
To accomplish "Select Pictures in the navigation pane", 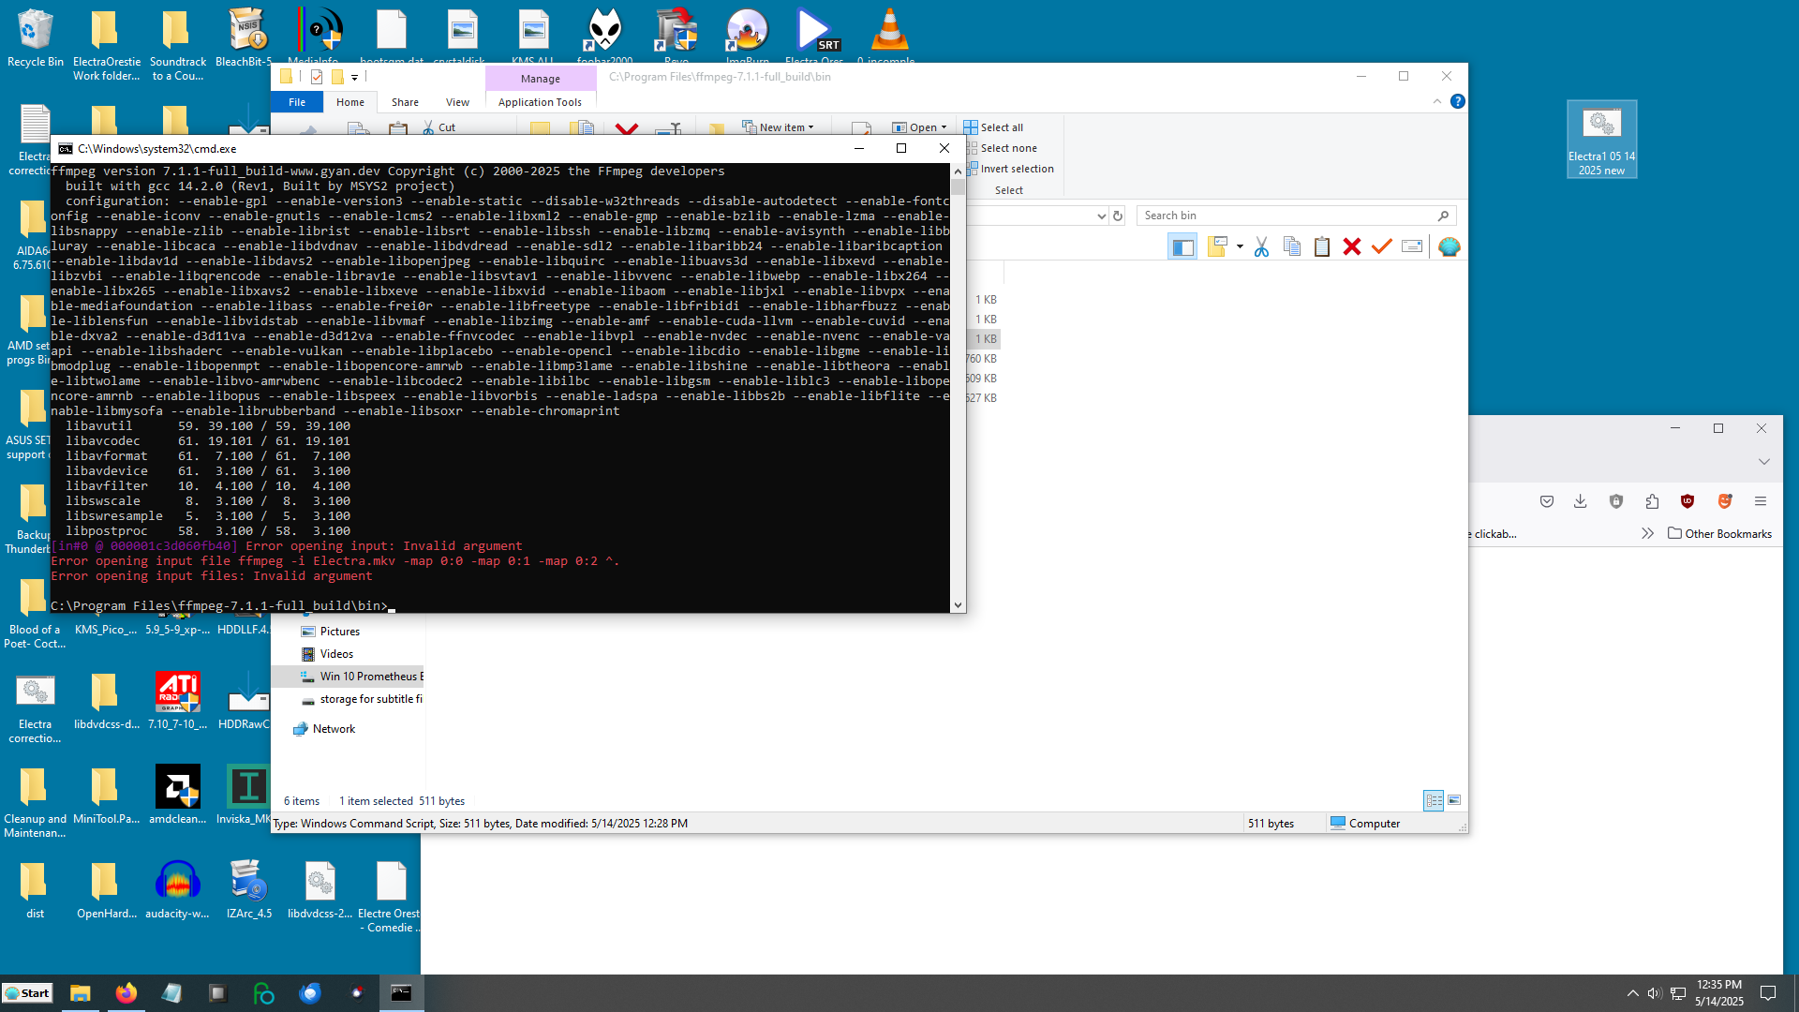I will 339,632.
